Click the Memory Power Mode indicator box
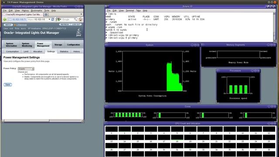The width and height of the screenshot is (279, 157). (238, 54)
